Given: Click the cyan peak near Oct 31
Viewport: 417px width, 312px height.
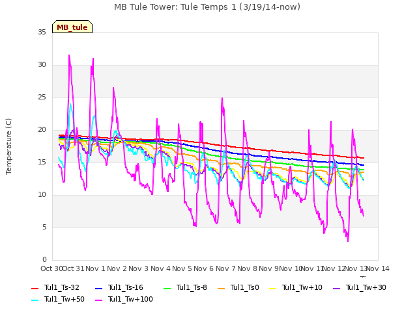Looking at the screenshot, I should (x=70, y=104).
